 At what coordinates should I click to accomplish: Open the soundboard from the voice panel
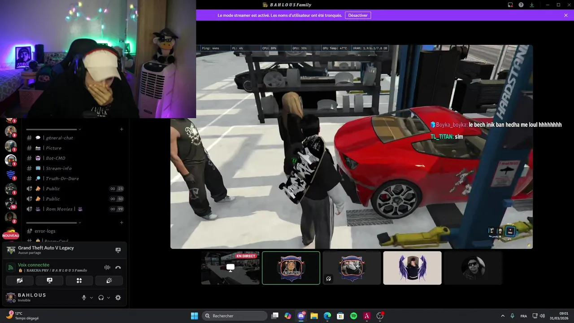coord(109,280)
